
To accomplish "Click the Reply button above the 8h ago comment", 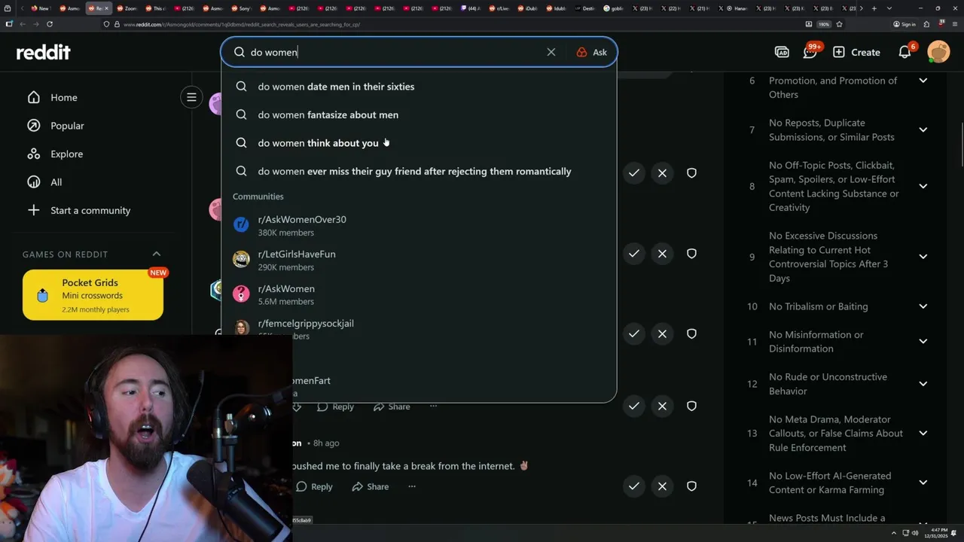I will coord(335,406).
